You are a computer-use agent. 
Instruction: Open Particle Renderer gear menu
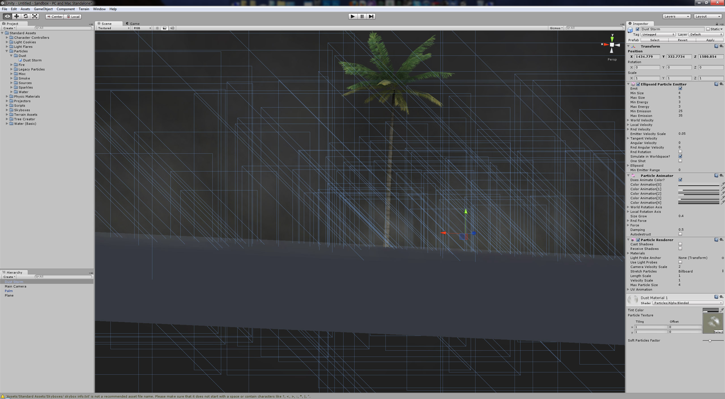coord(721,240)
